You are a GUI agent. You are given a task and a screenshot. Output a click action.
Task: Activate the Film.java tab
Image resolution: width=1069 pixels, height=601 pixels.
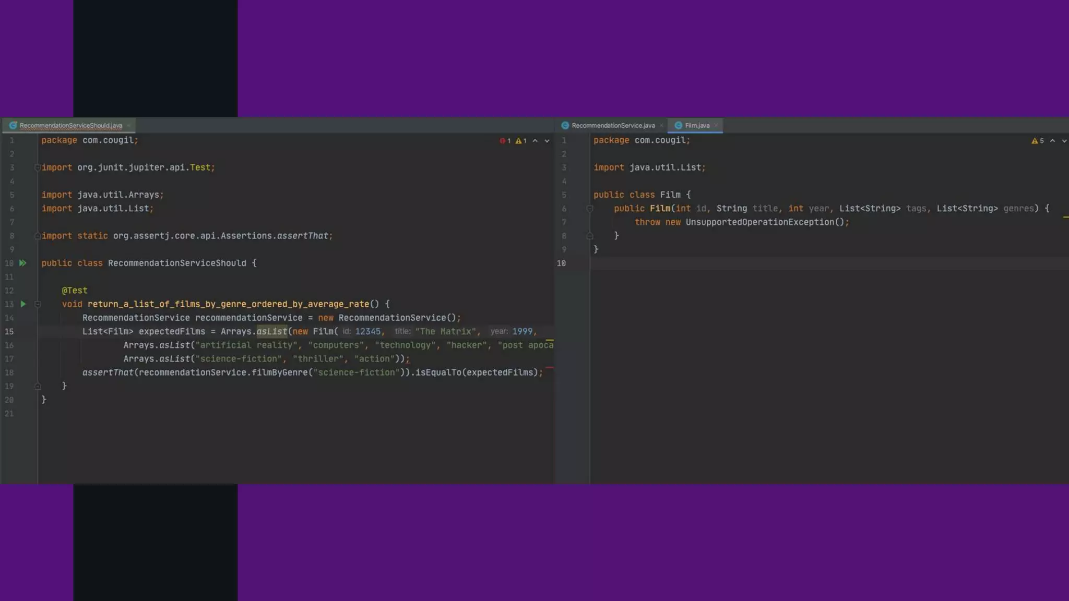pyautogui.click(x=697, y=126)
